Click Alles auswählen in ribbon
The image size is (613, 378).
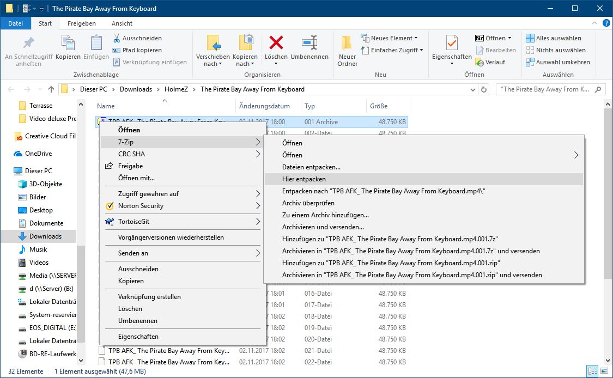pyautogui.click(x=554, y=38)
